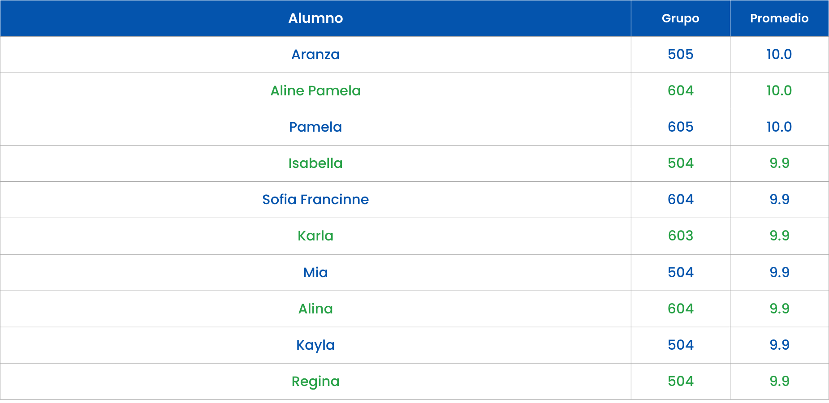Click the 9.9 average for Isabella

[779, 163]
